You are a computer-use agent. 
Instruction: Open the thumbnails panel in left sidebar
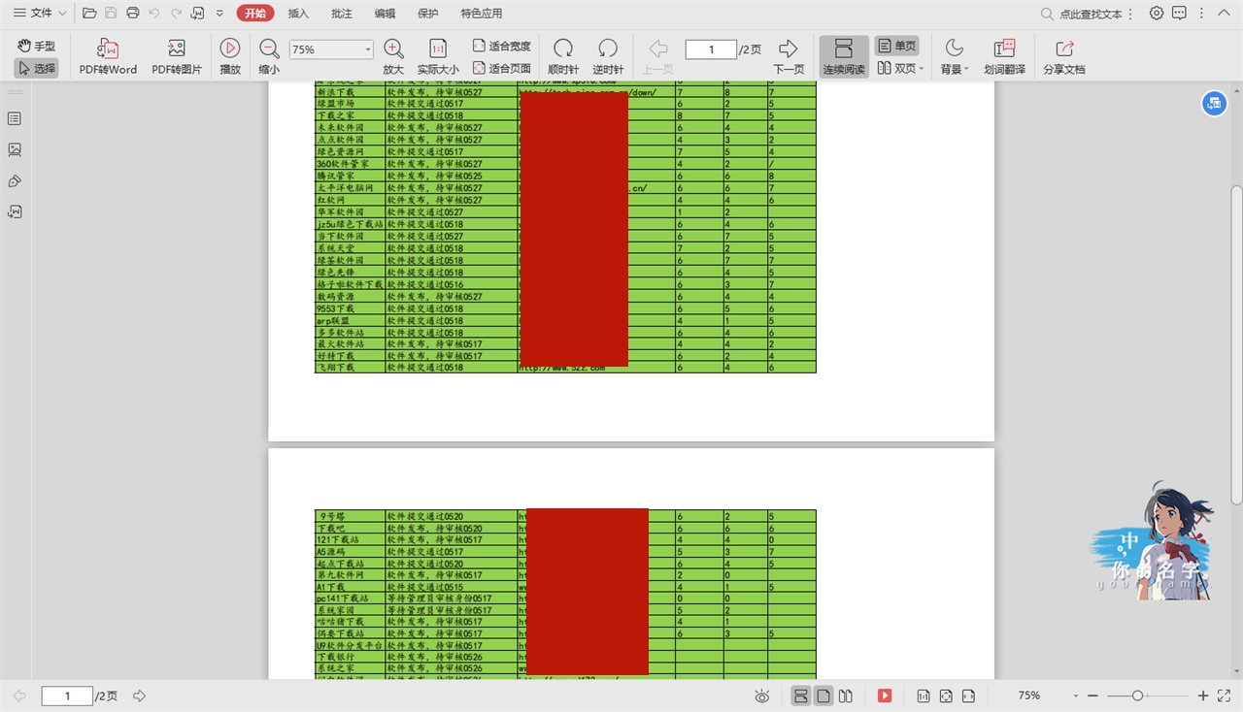pyautogui.click(x=15, y=149)
